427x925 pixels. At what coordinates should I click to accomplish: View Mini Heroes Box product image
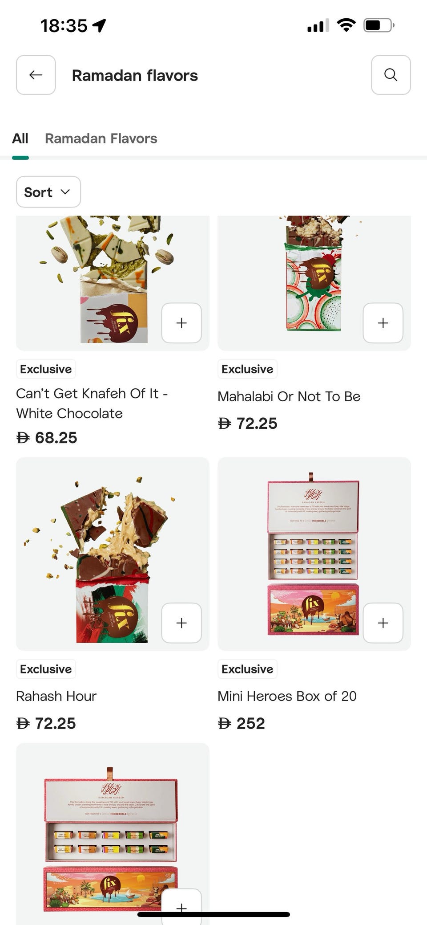tap(314, 554)
